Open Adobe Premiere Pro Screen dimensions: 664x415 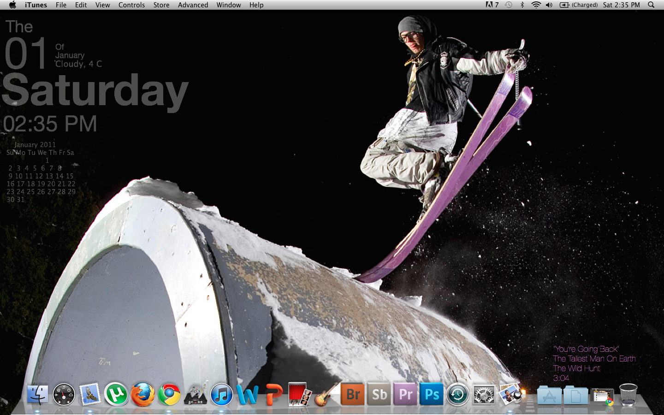click(405, 394)
